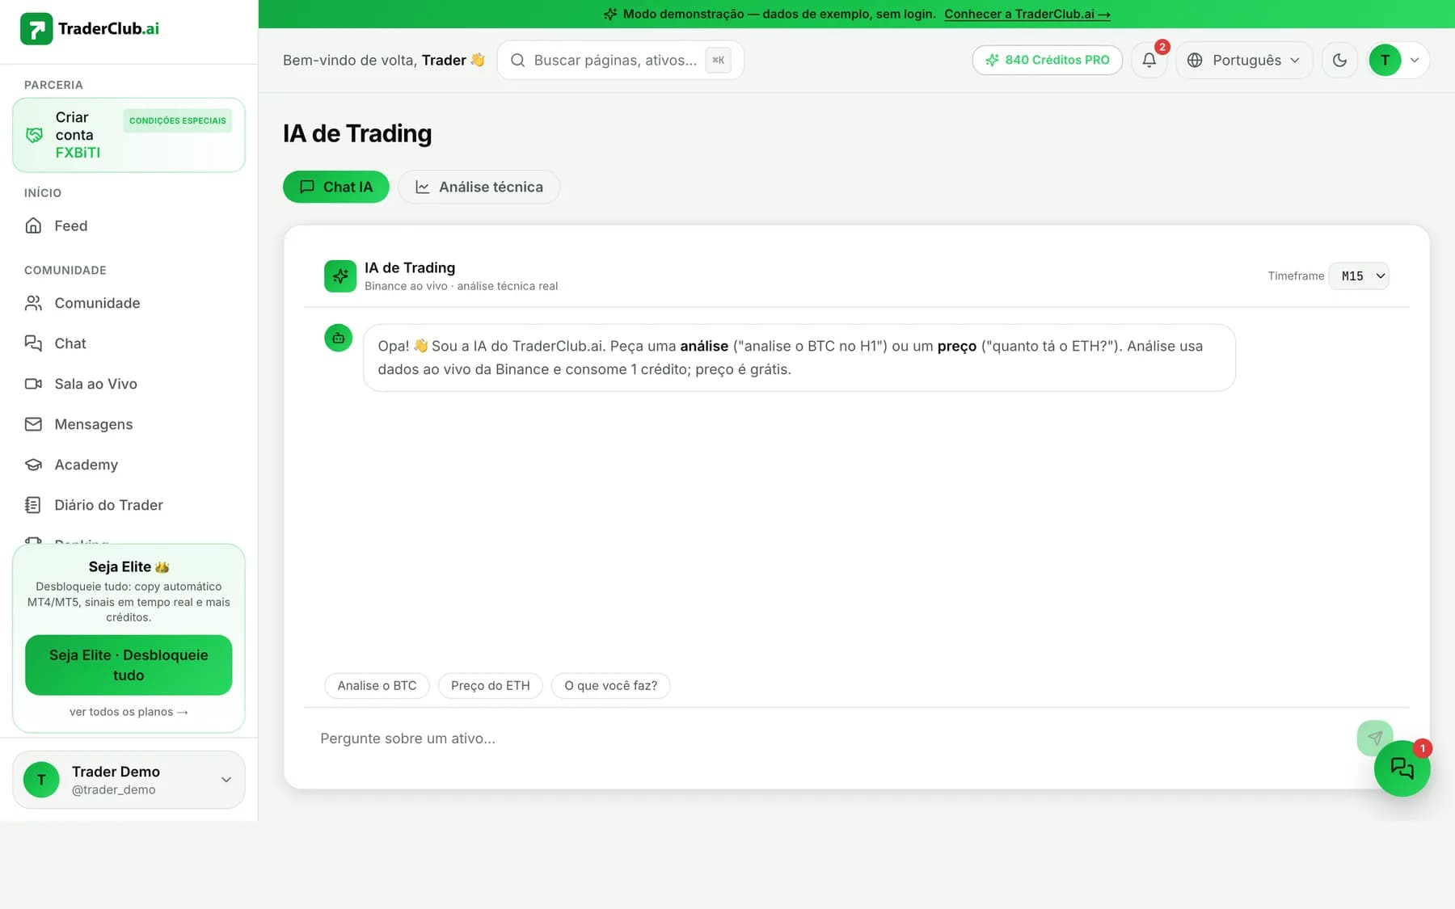Open Mensagens in the sidebar

click(x=129, y=424)
